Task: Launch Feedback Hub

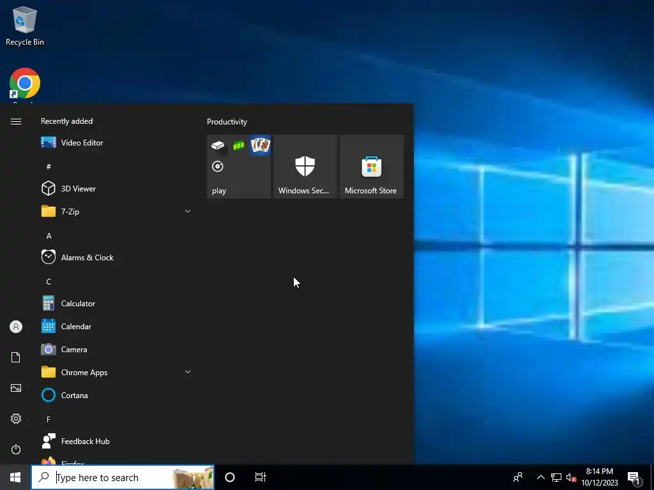Action: [x=117, y=441]
